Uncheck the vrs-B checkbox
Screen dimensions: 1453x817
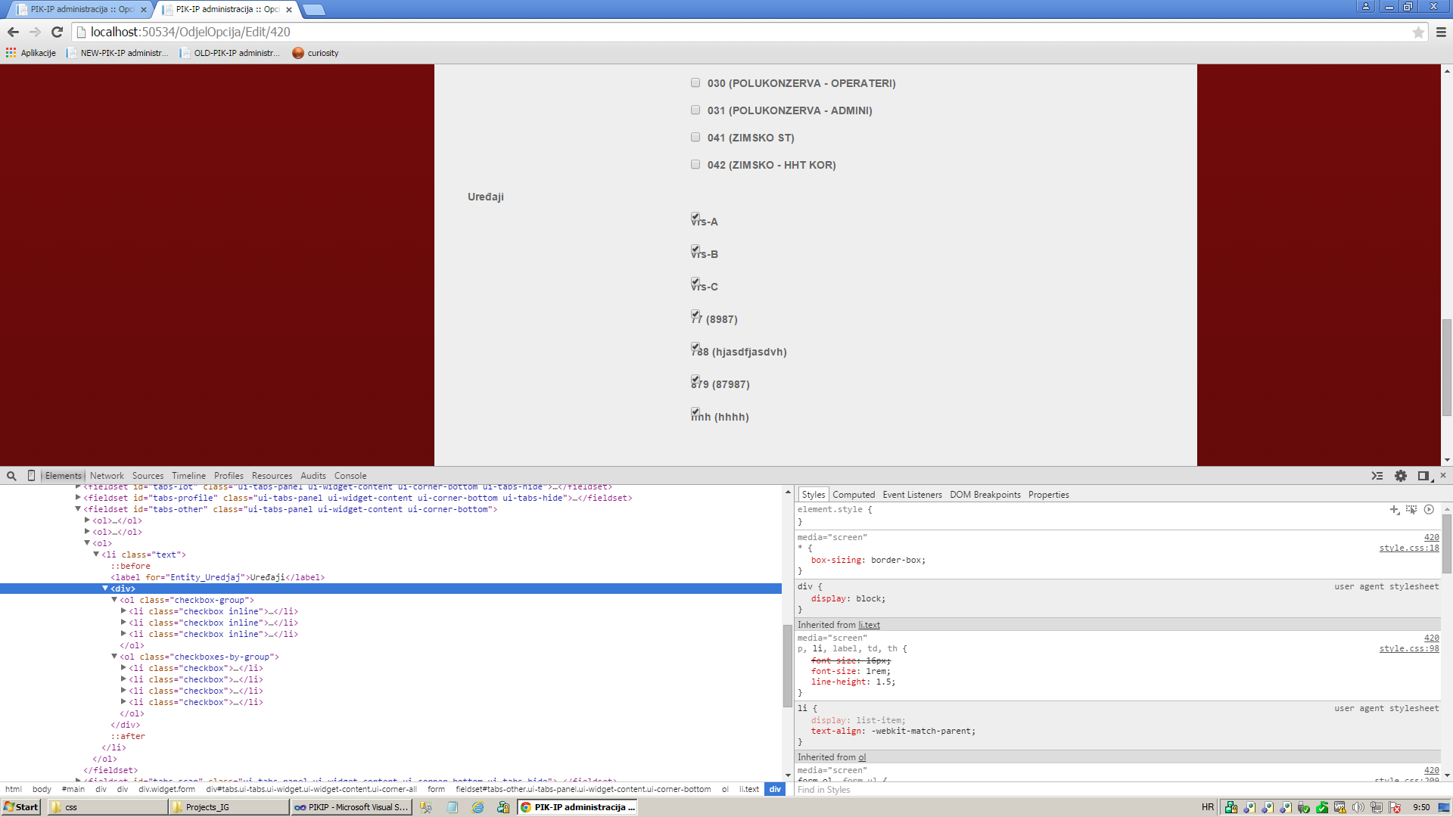tap(695, 250)
